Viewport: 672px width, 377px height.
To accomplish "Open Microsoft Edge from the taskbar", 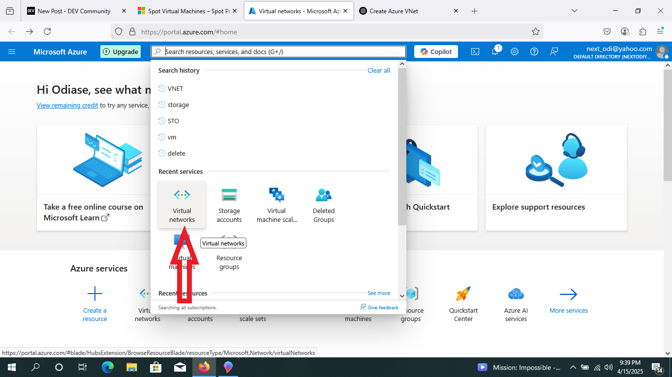I will coord(107,367).
